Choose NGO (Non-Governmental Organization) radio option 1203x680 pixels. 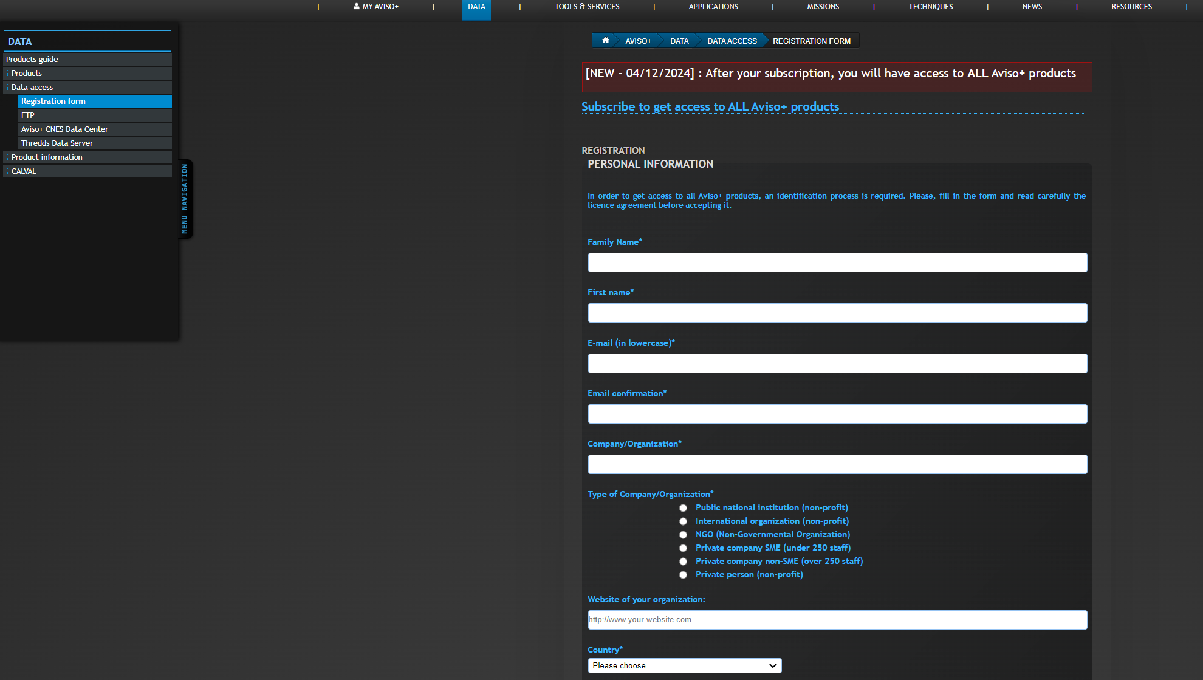683,535
